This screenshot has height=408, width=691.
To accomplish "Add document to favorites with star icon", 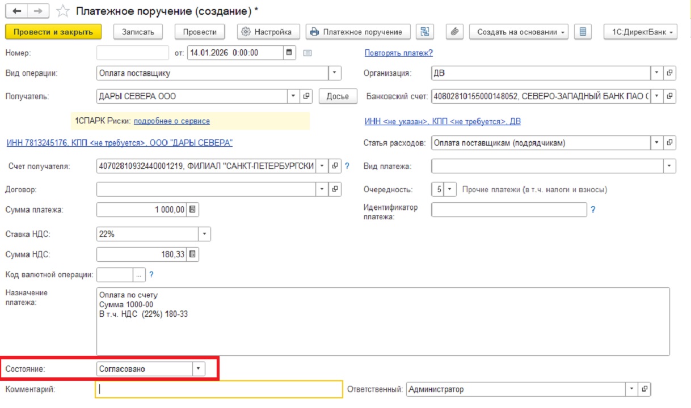I will (64, 11).
